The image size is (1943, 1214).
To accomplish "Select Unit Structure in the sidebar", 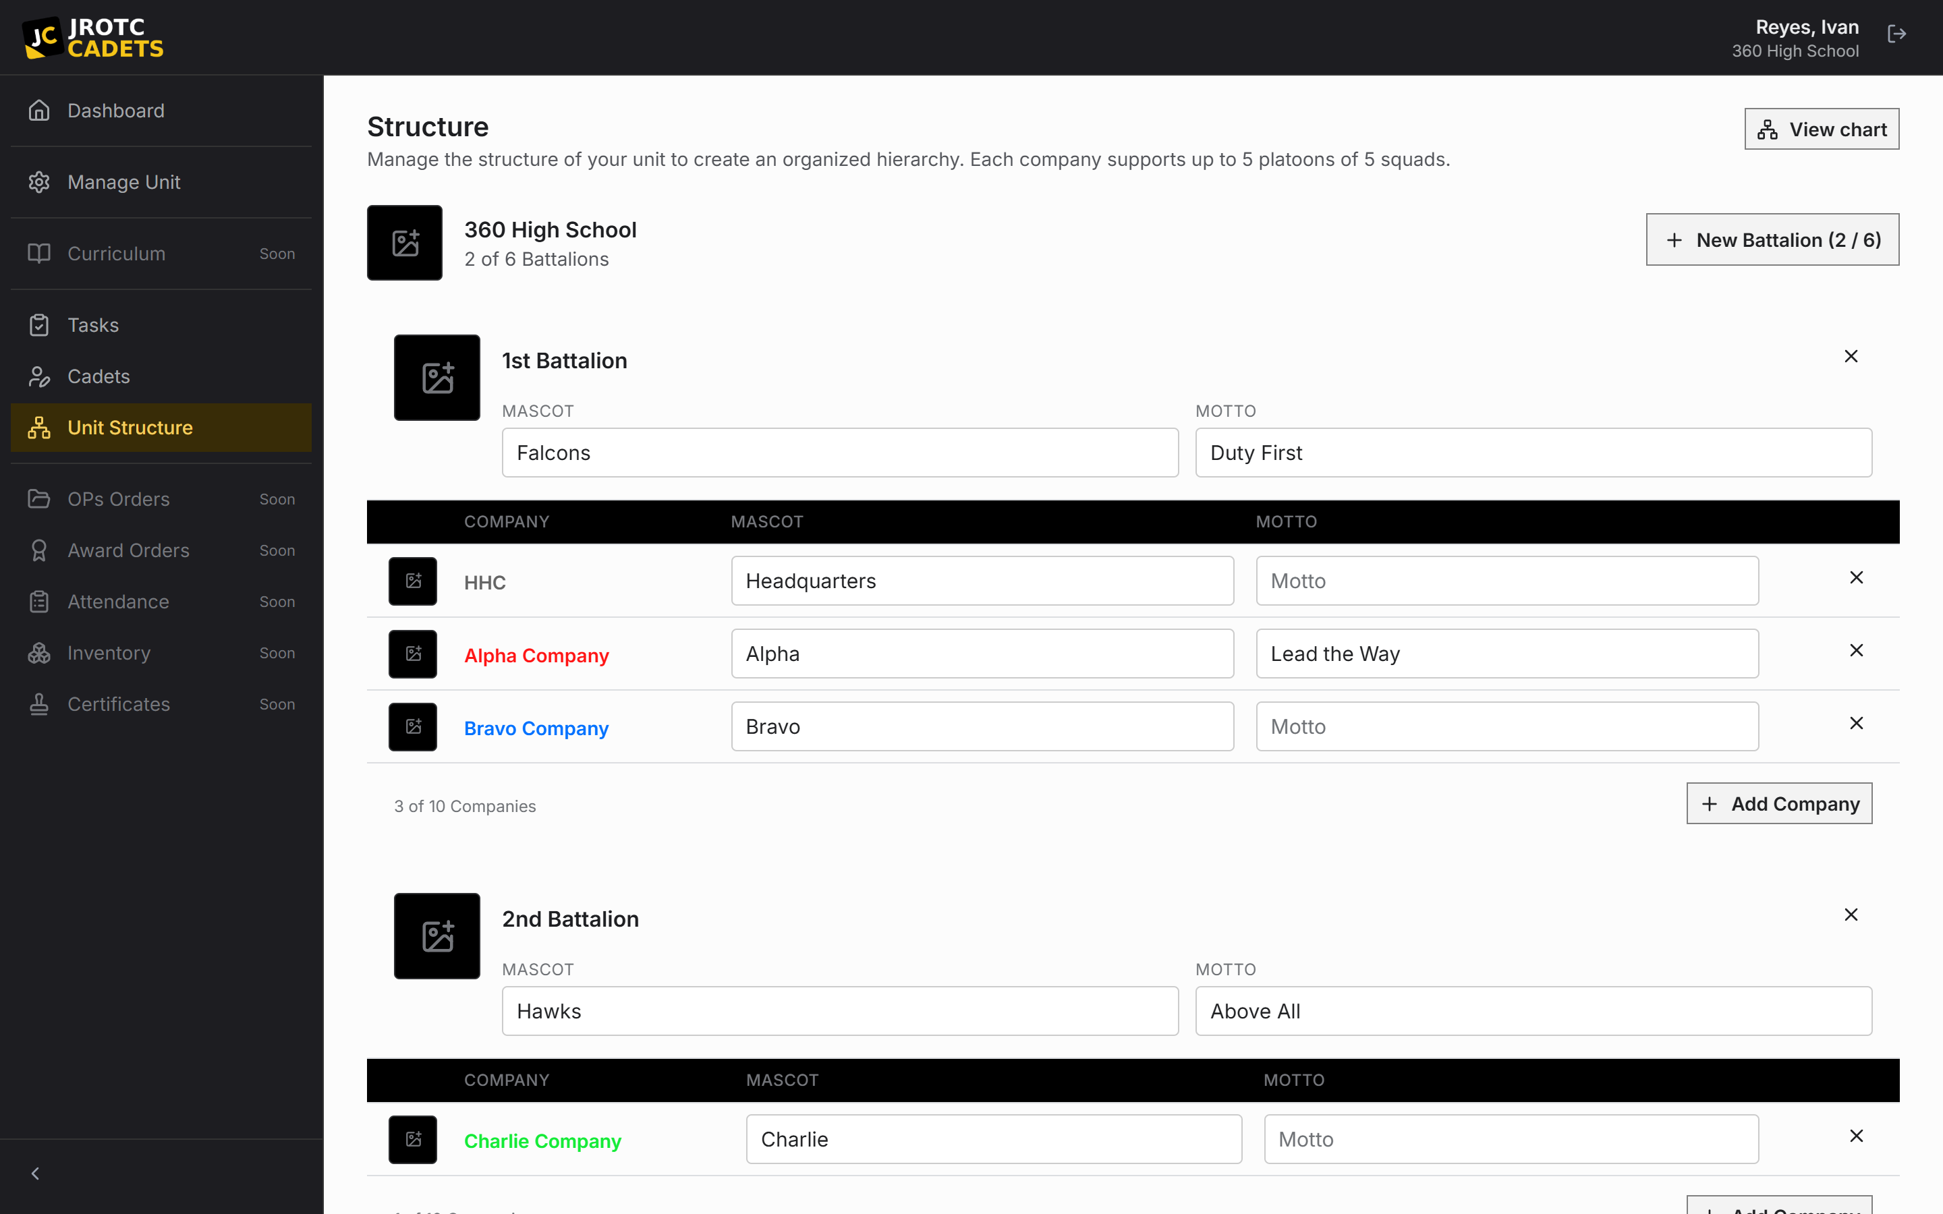I will (x=161, y=428).
